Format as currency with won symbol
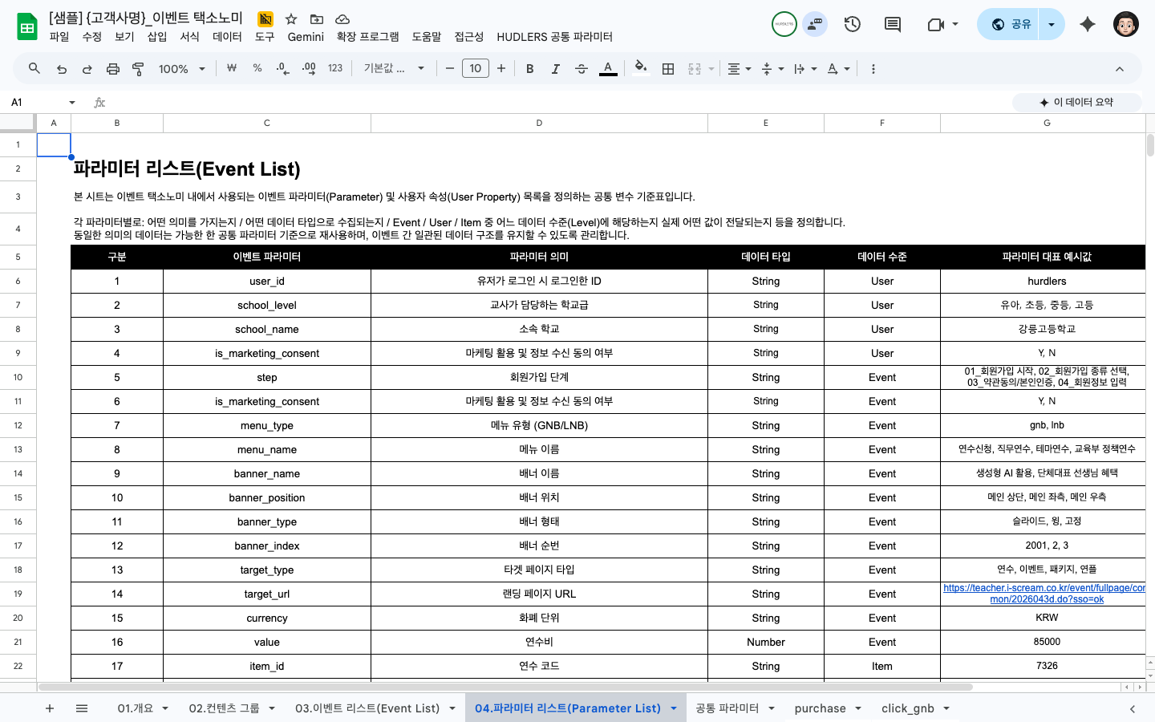Screen dimensions: 1155x722 pyautogui.click(x=232, y=69)
